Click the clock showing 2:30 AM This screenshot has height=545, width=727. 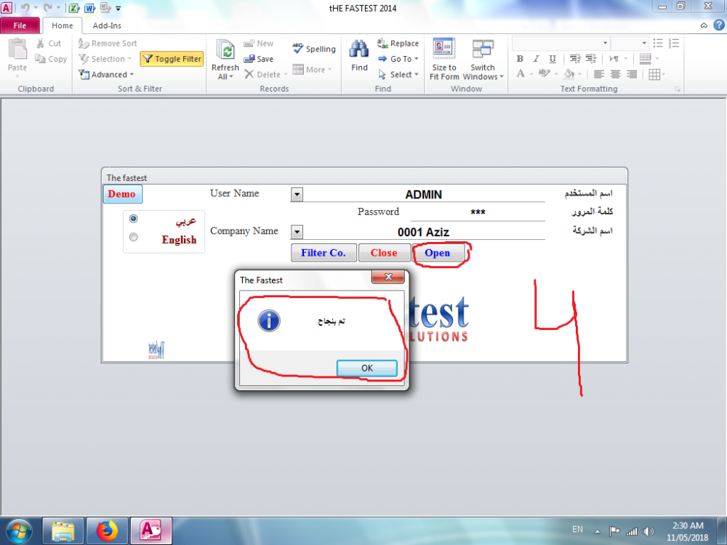(x=688, y=525)
